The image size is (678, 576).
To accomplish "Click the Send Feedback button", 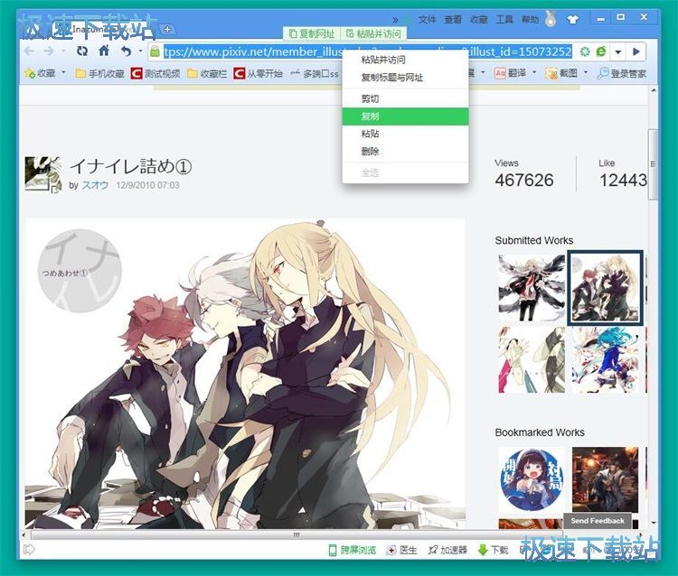I will coord(598,521).
